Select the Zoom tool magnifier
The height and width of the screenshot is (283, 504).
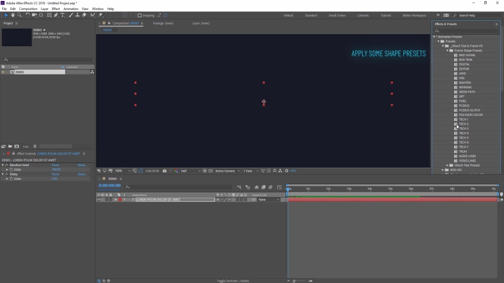19,15
